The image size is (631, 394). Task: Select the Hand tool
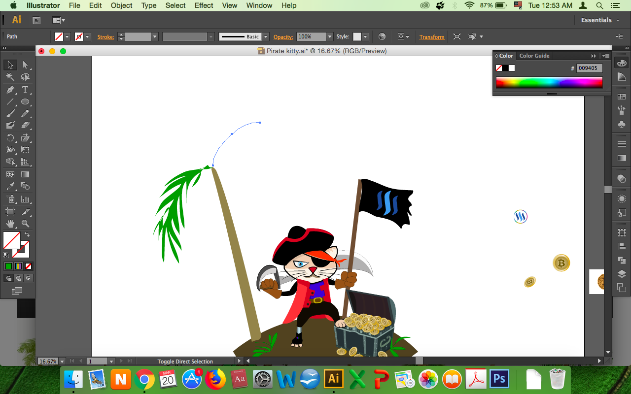[x=10, y=224]
